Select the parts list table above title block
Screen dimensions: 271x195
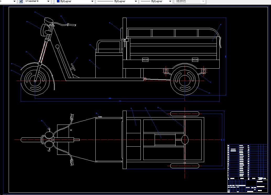tap(247, 162)
